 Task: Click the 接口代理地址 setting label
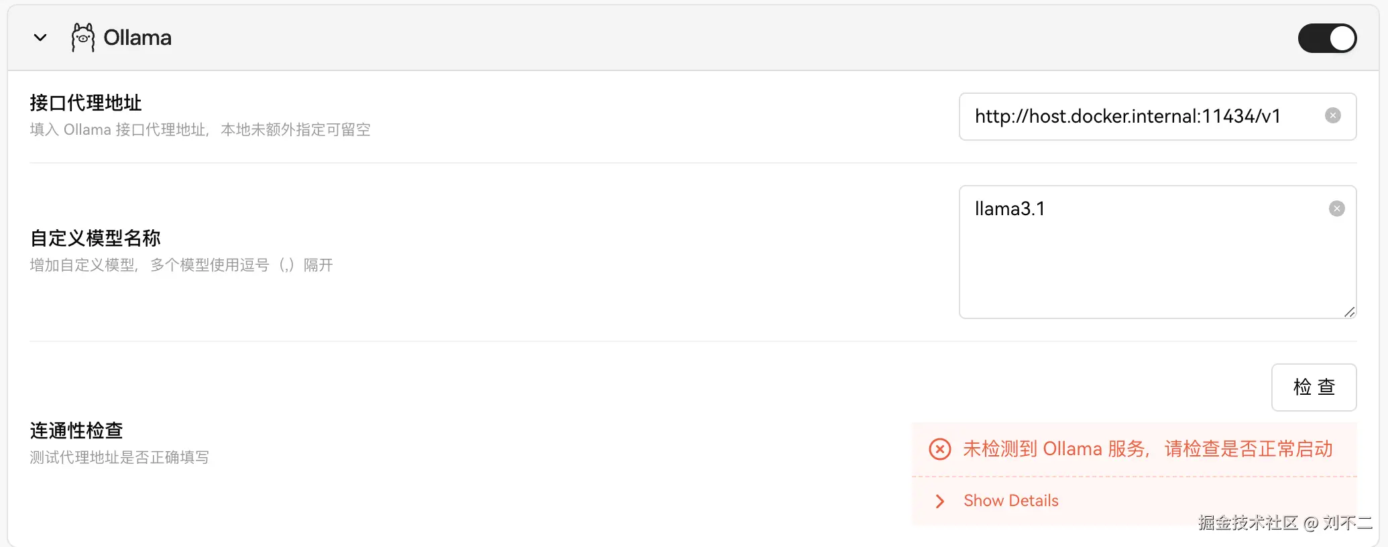(86, 103)
